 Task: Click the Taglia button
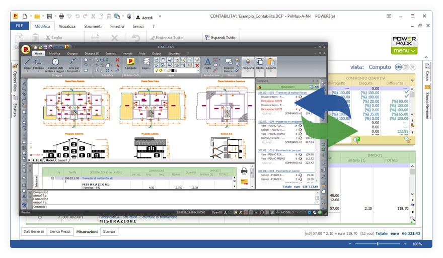(54, 38)
